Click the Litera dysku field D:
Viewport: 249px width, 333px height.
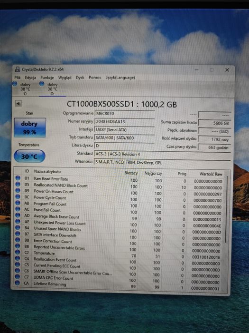point(124,146)
